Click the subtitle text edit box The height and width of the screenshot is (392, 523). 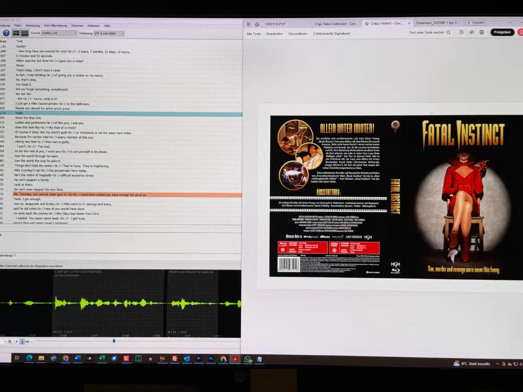pos(121,243)
